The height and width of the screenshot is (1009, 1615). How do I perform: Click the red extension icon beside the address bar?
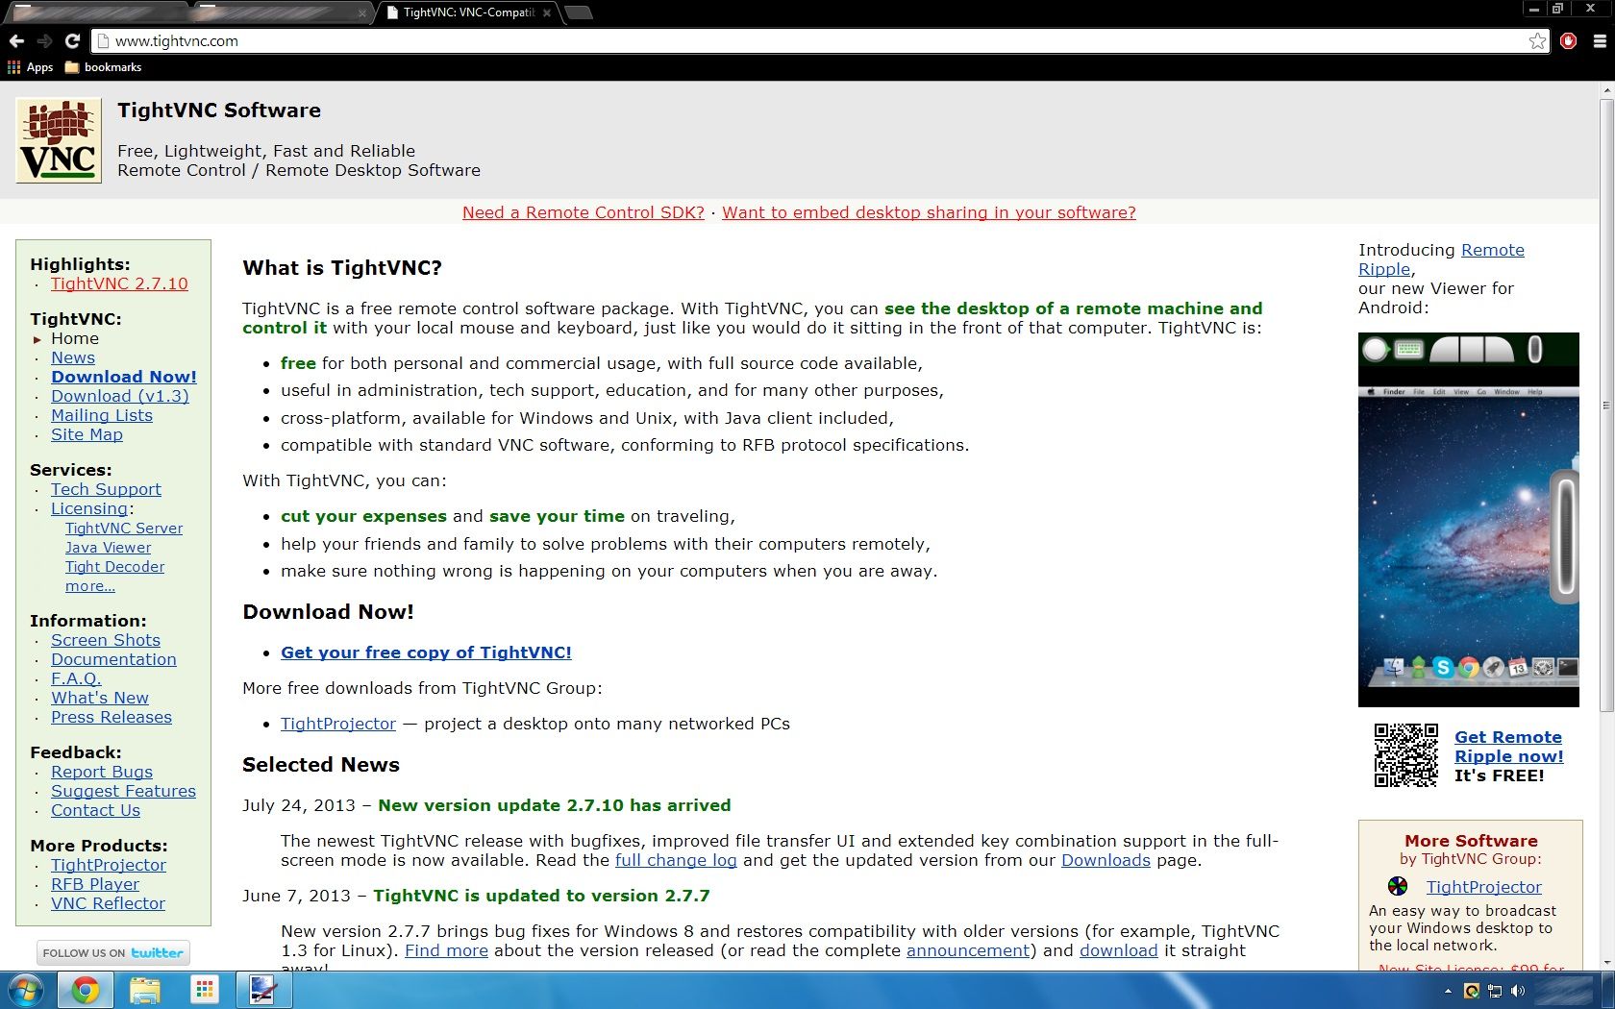pos(1570,41)
